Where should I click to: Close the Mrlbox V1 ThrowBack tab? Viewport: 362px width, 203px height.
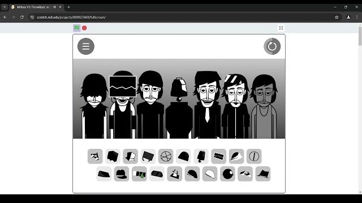pyautogui.click(x=61, y=7)
